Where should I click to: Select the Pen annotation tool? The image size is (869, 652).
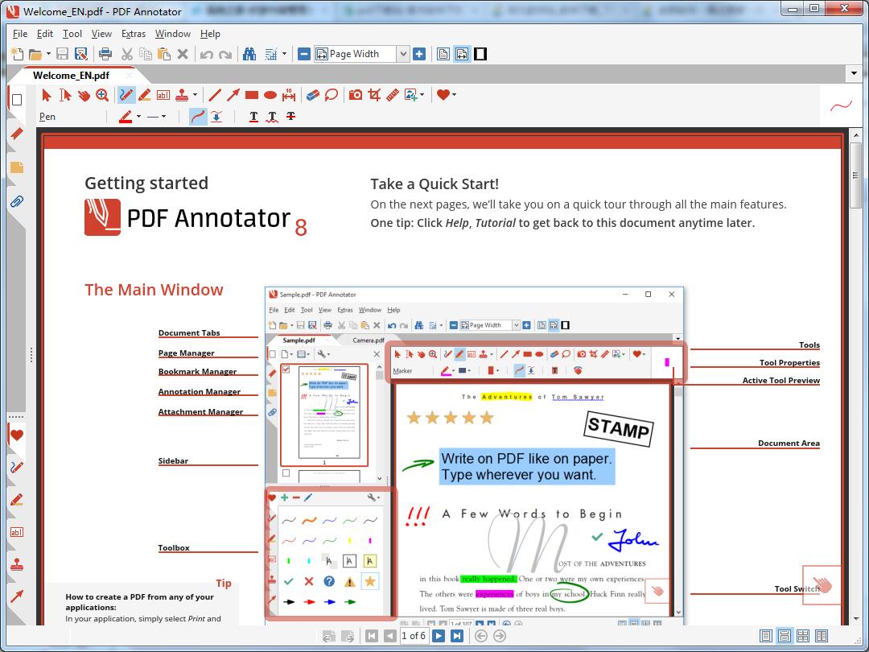coord(126,94)
